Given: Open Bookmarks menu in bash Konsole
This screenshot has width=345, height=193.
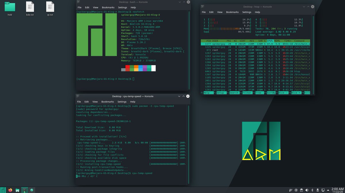Looking at the screenshot, I should point(108,7).
